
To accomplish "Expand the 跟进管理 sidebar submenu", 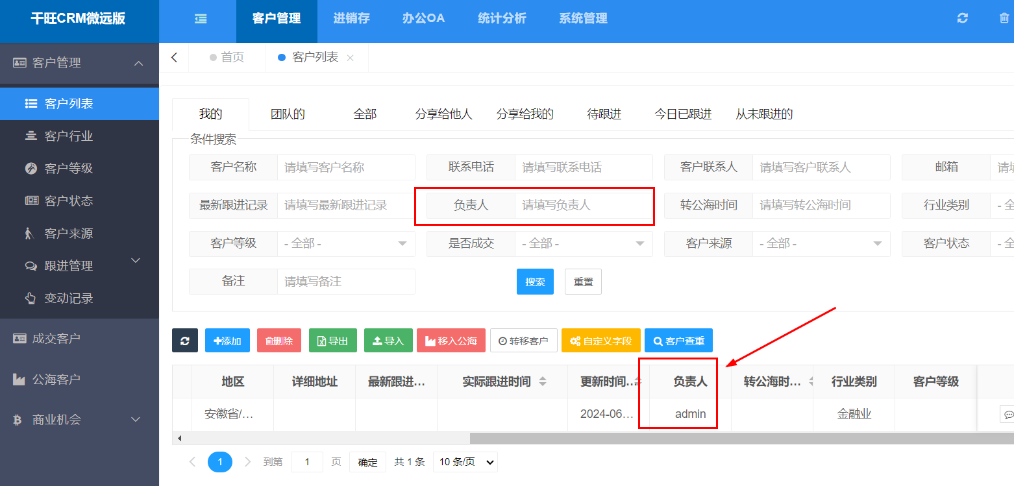I will [x=136, y=261].
